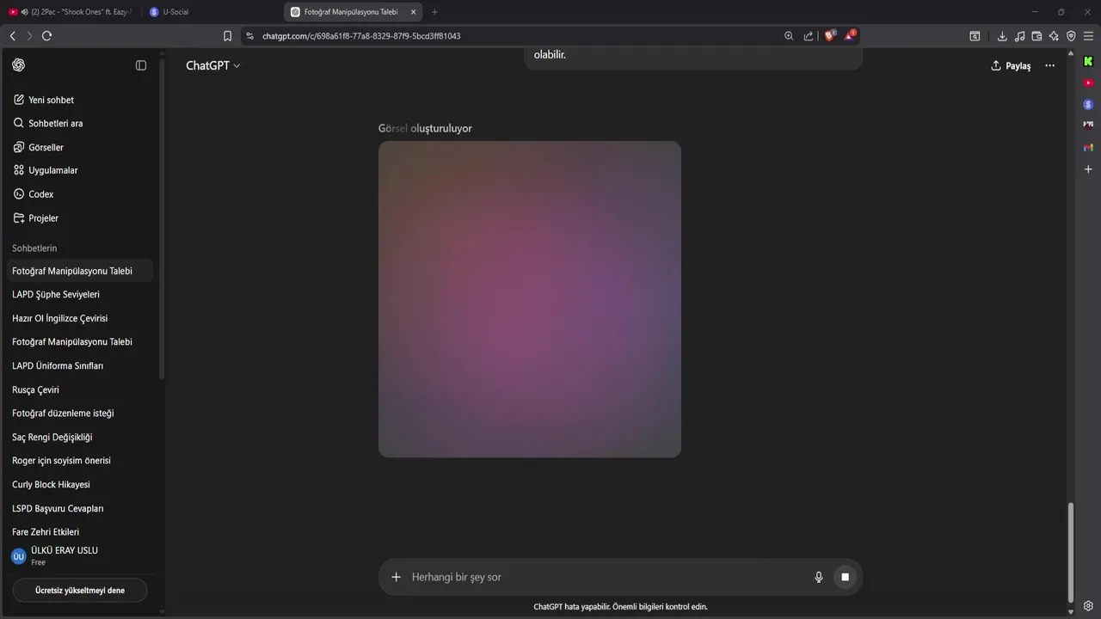Click the chatgpt.com address bar URL
The image size is (1101, 619).
pos(361,36)
